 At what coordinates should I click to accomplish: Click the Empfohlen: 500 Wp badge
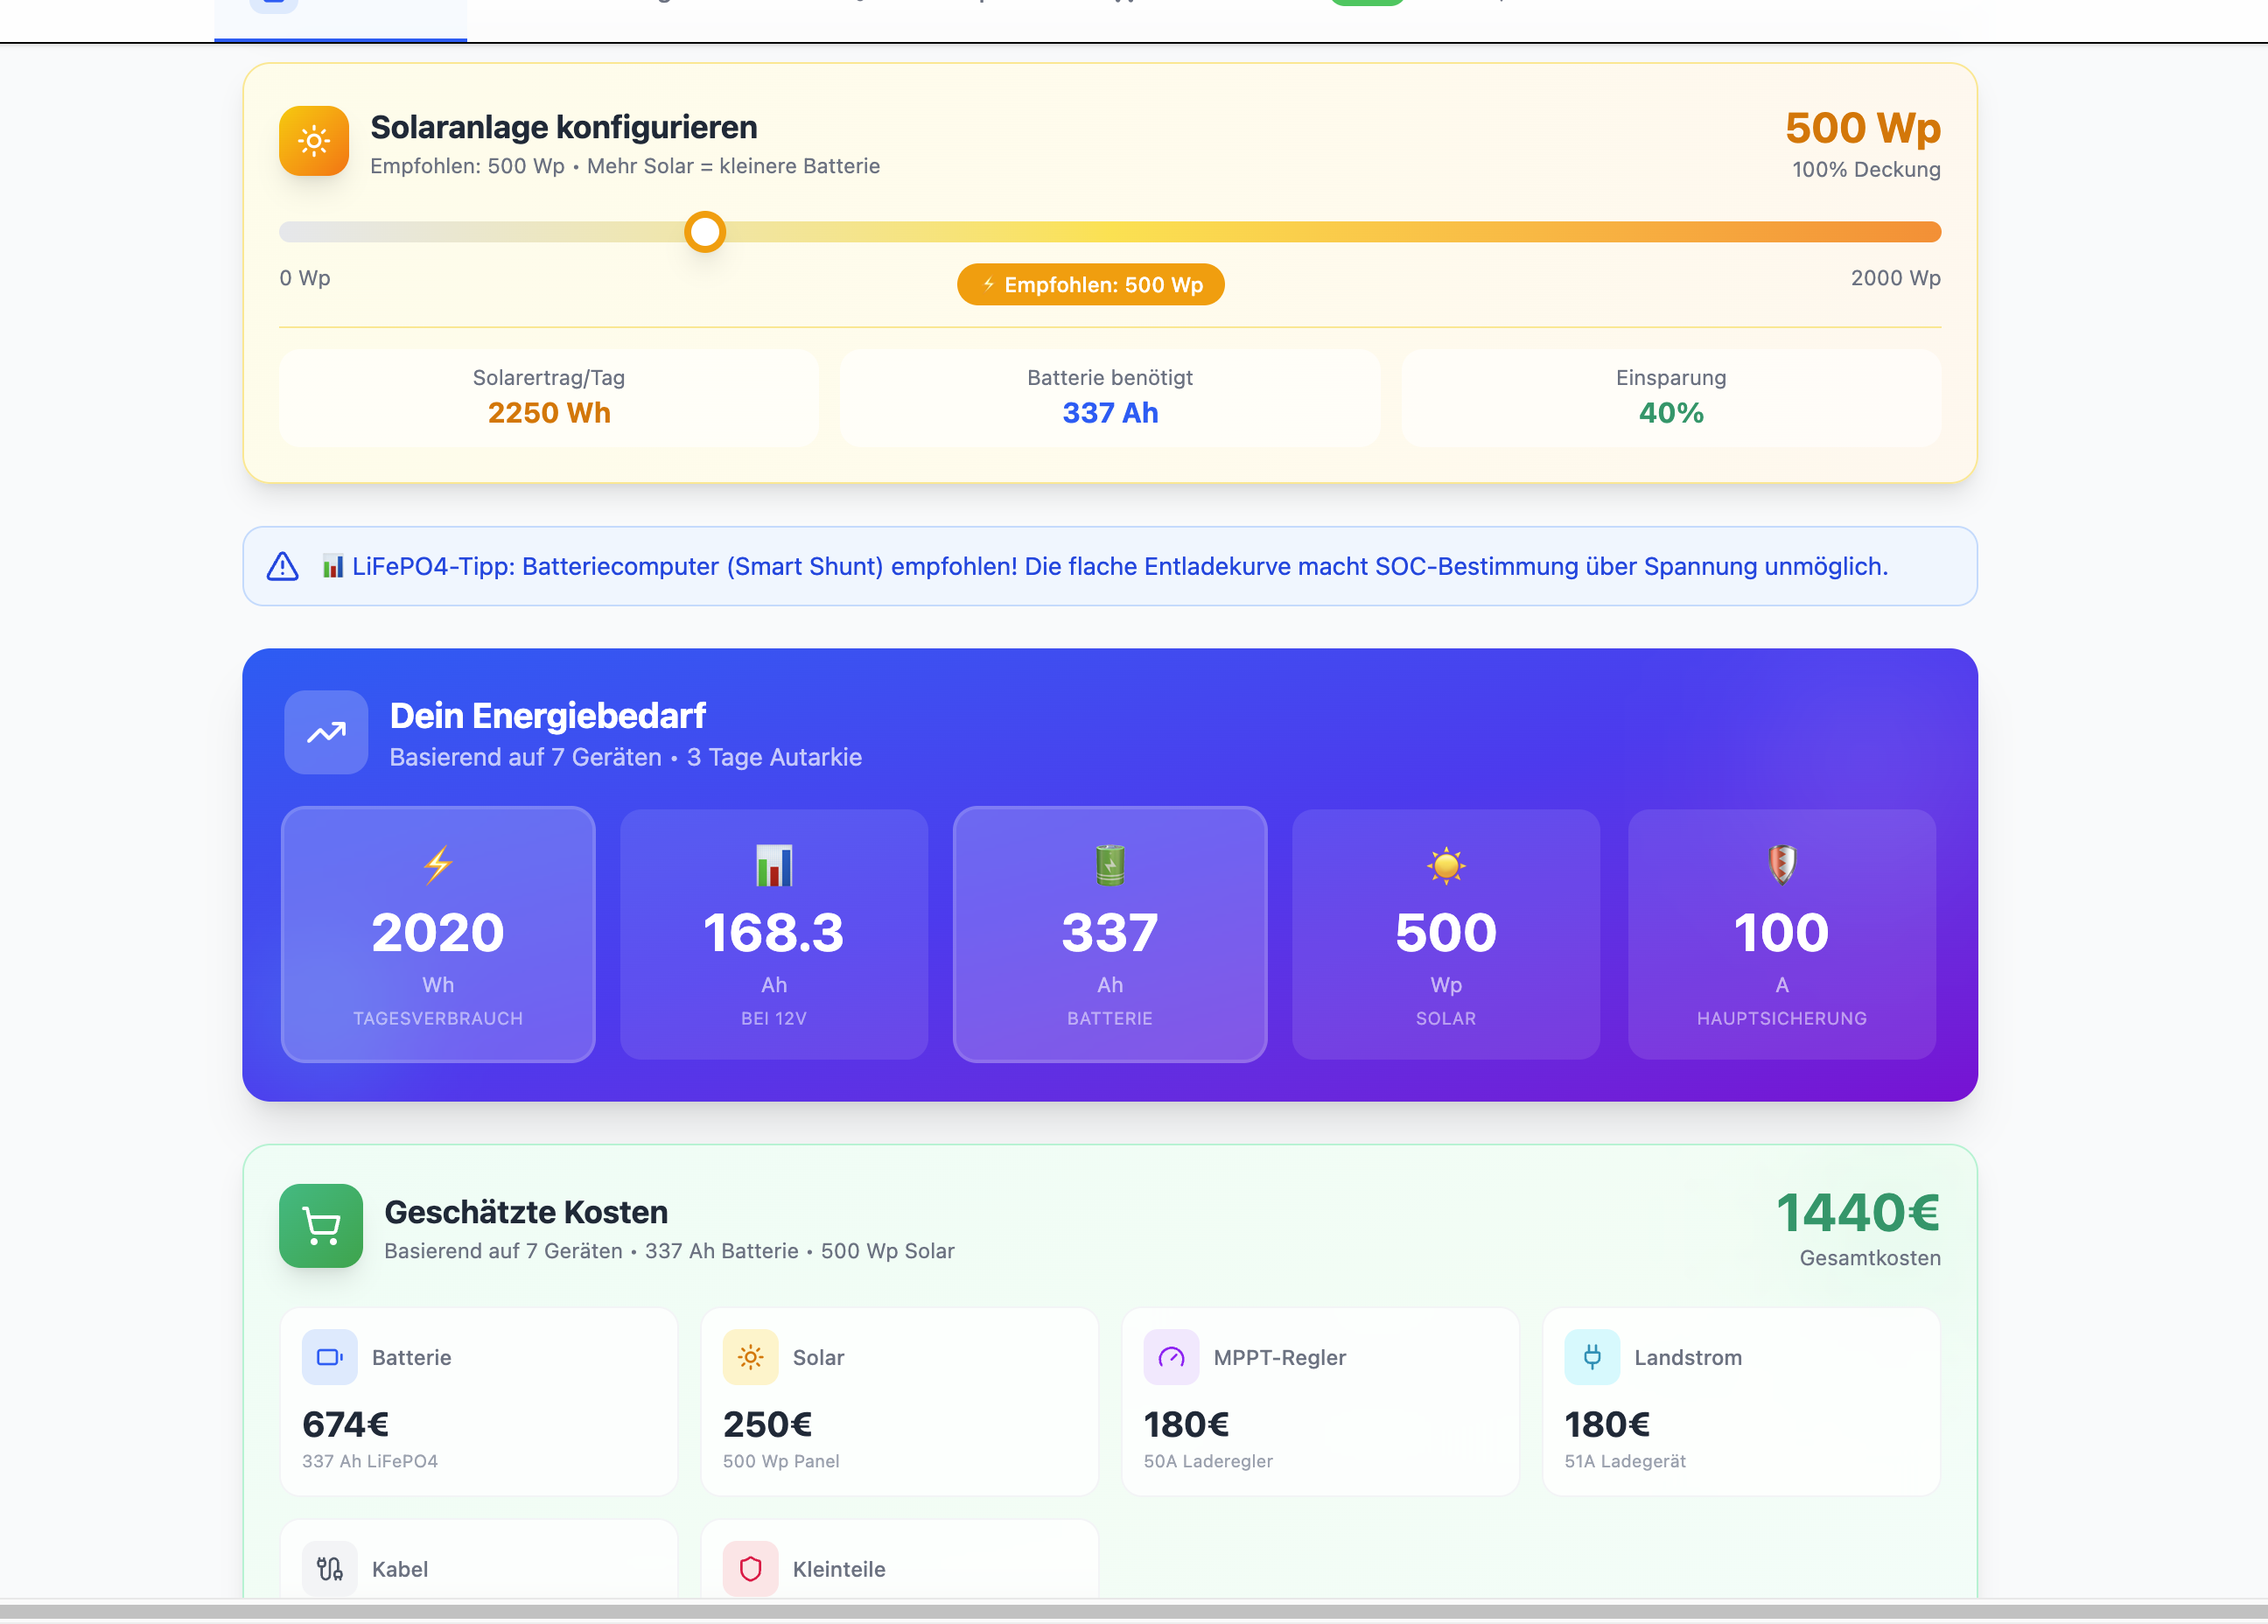[1090, 284]
